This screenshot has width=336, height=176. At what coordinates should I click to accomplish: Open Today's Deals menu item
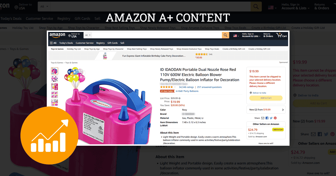pos(66,43)
